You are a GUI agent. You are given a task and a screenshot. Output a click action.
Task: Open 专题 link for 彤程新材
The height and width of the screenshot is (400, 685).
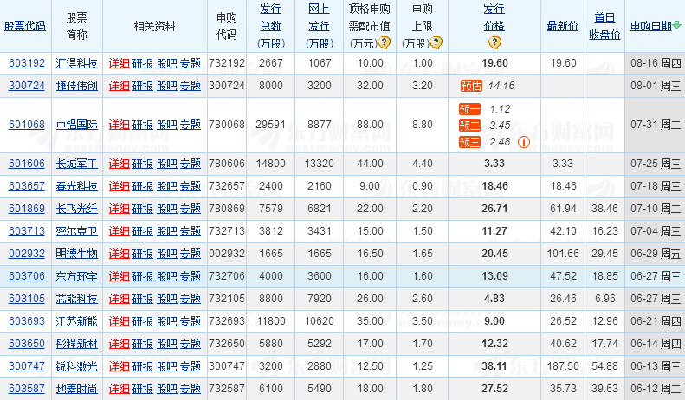tap(191, 344)
